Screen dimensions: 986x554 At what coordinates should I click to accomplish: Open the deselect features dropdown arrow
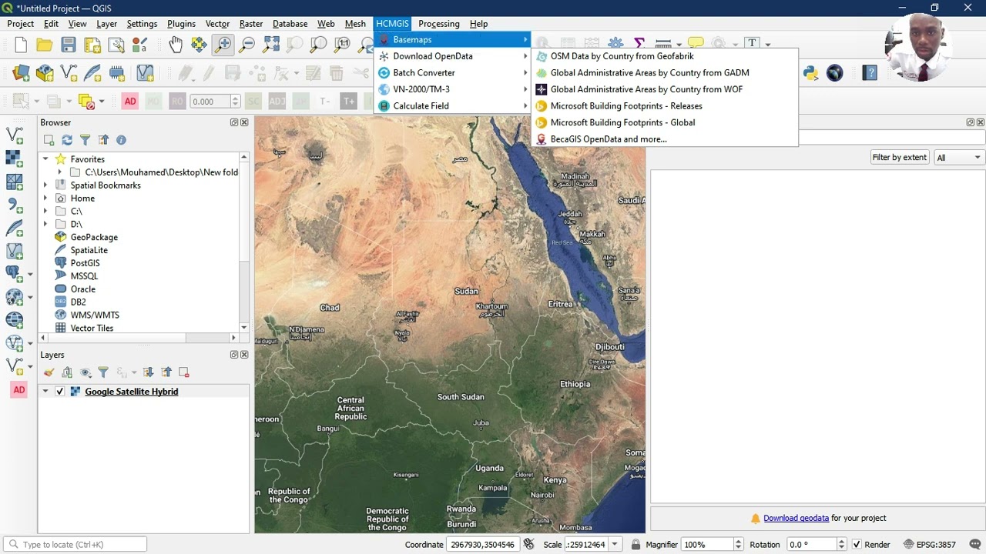pos(101,102)
